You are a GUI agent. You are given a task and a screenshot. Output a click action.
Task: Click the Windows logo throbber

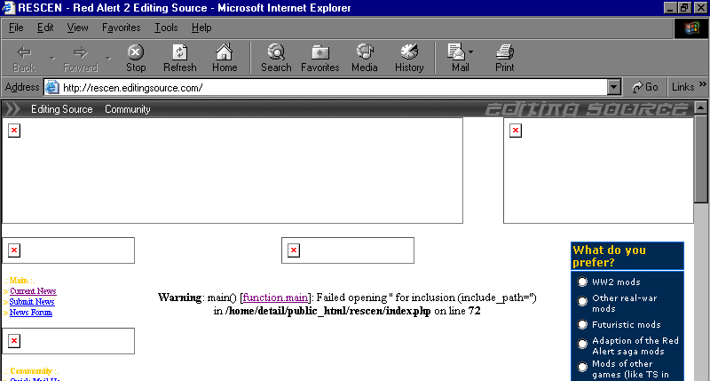691,28
